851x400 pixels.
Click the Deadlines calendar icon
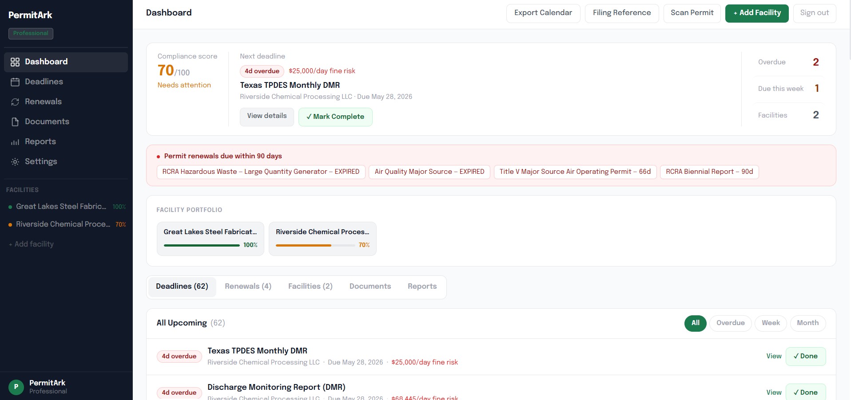[x=15, y=82]
